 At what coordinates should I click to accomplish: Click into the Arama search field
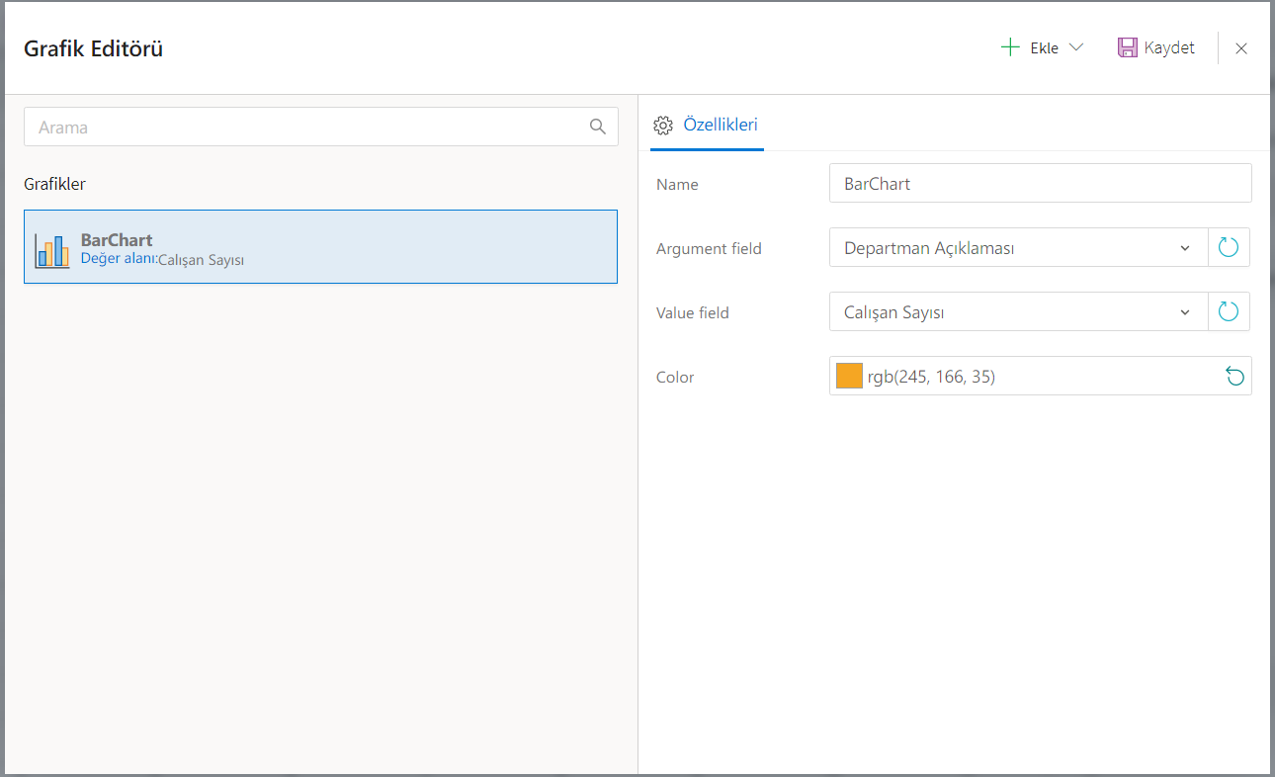coord(306,128)
